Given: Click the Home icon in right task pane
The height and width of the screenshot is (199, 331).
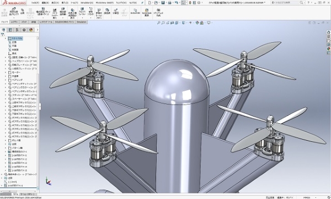Looking at the screenshot, I should click(328, 32).
